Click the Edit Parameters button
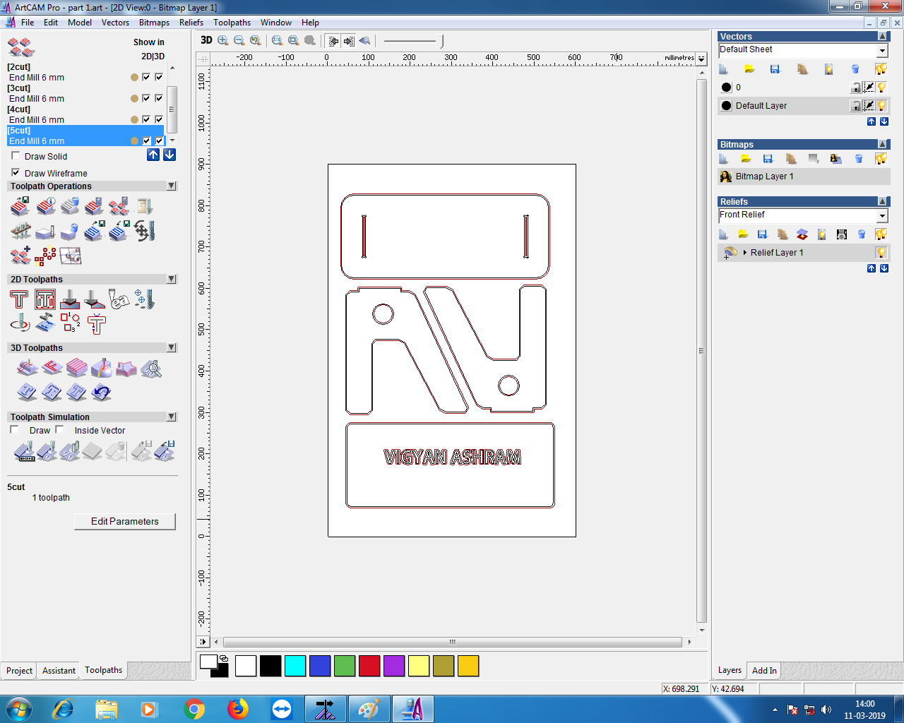The image size is (904, 723). [x=124, y=522]
